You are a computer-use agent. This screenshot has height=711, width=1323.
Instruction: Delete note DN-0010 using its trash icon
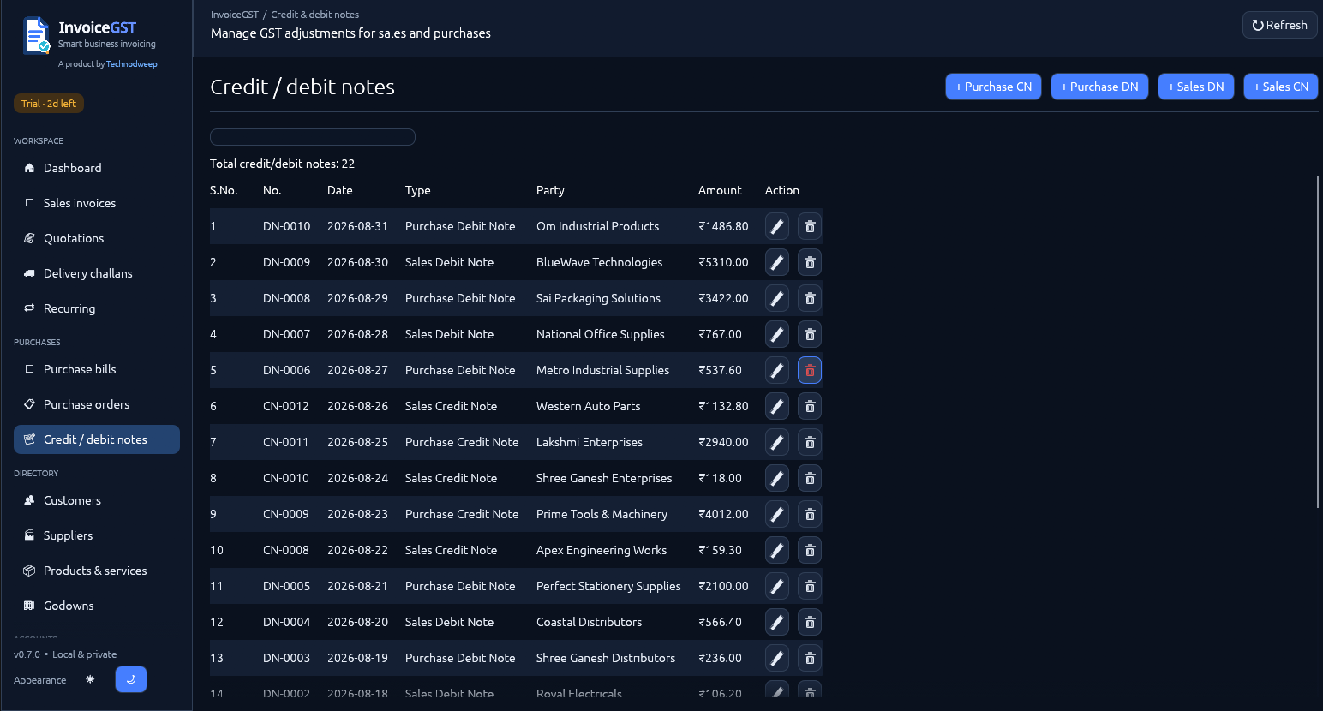tap(810, 226)
